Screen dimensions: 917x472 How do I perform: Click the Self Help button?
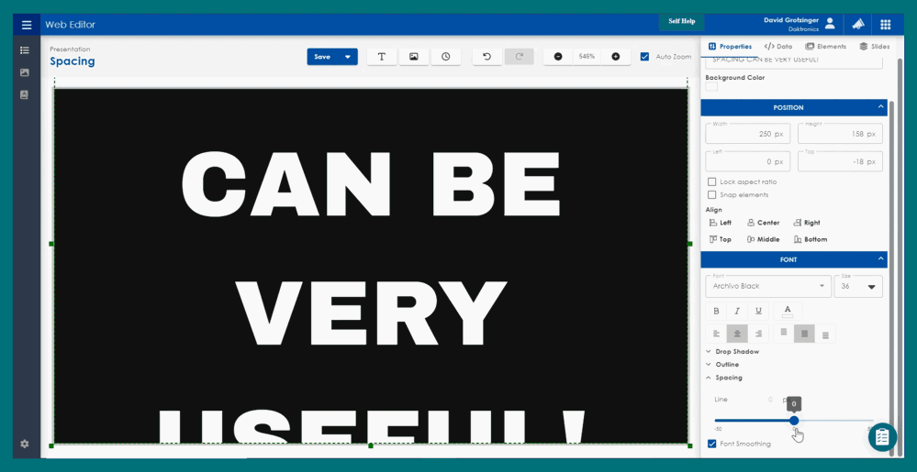click(681, 21)
